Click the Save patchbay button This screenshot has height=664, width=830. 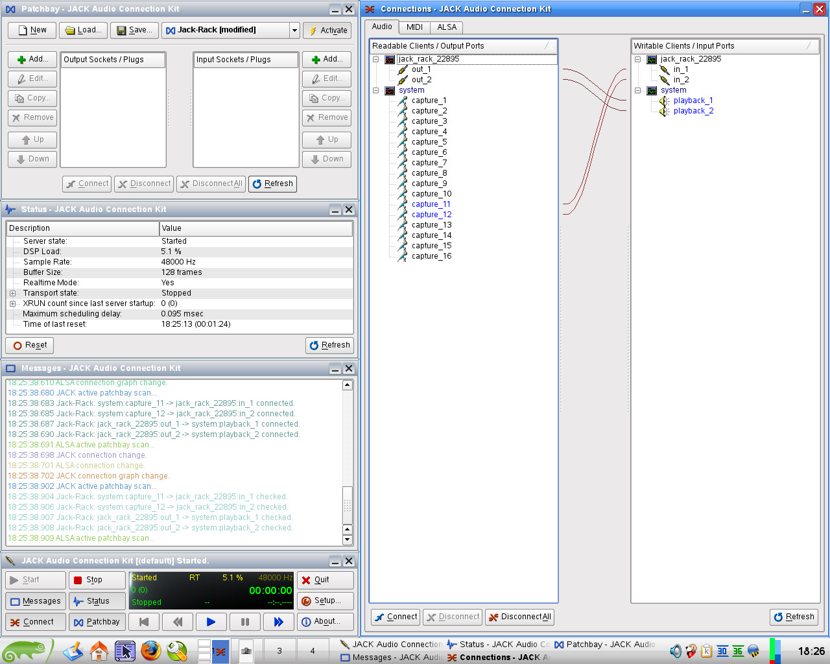click(x=135, y=30)
